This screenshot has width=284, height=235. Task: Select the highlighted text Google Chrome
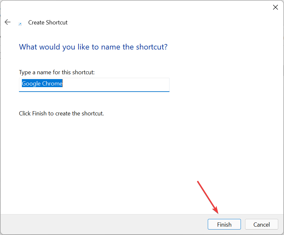(x=42, y=83)
